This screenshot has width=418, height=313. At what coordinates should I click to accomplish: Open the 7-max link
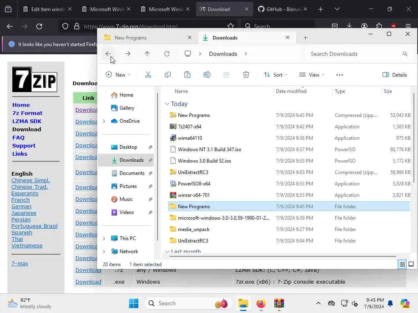tap(20, 264)
